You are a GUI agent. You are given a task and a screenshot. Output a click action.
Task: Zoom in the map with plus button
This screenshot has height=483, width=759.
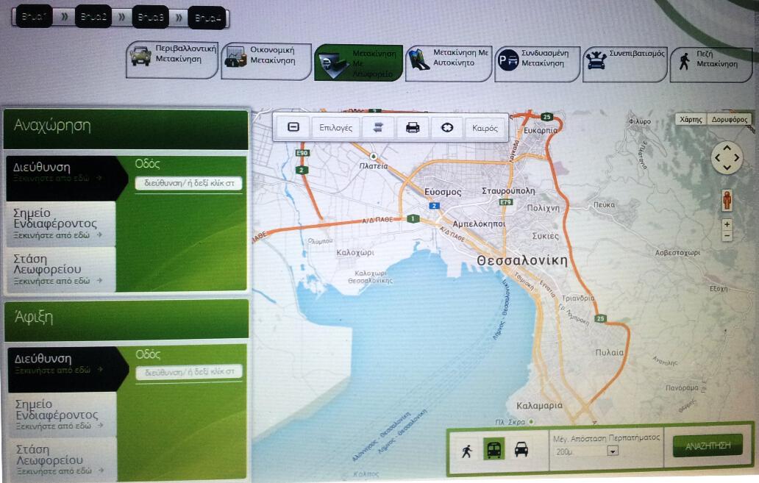pyautogui.click(x=727, y=224)
